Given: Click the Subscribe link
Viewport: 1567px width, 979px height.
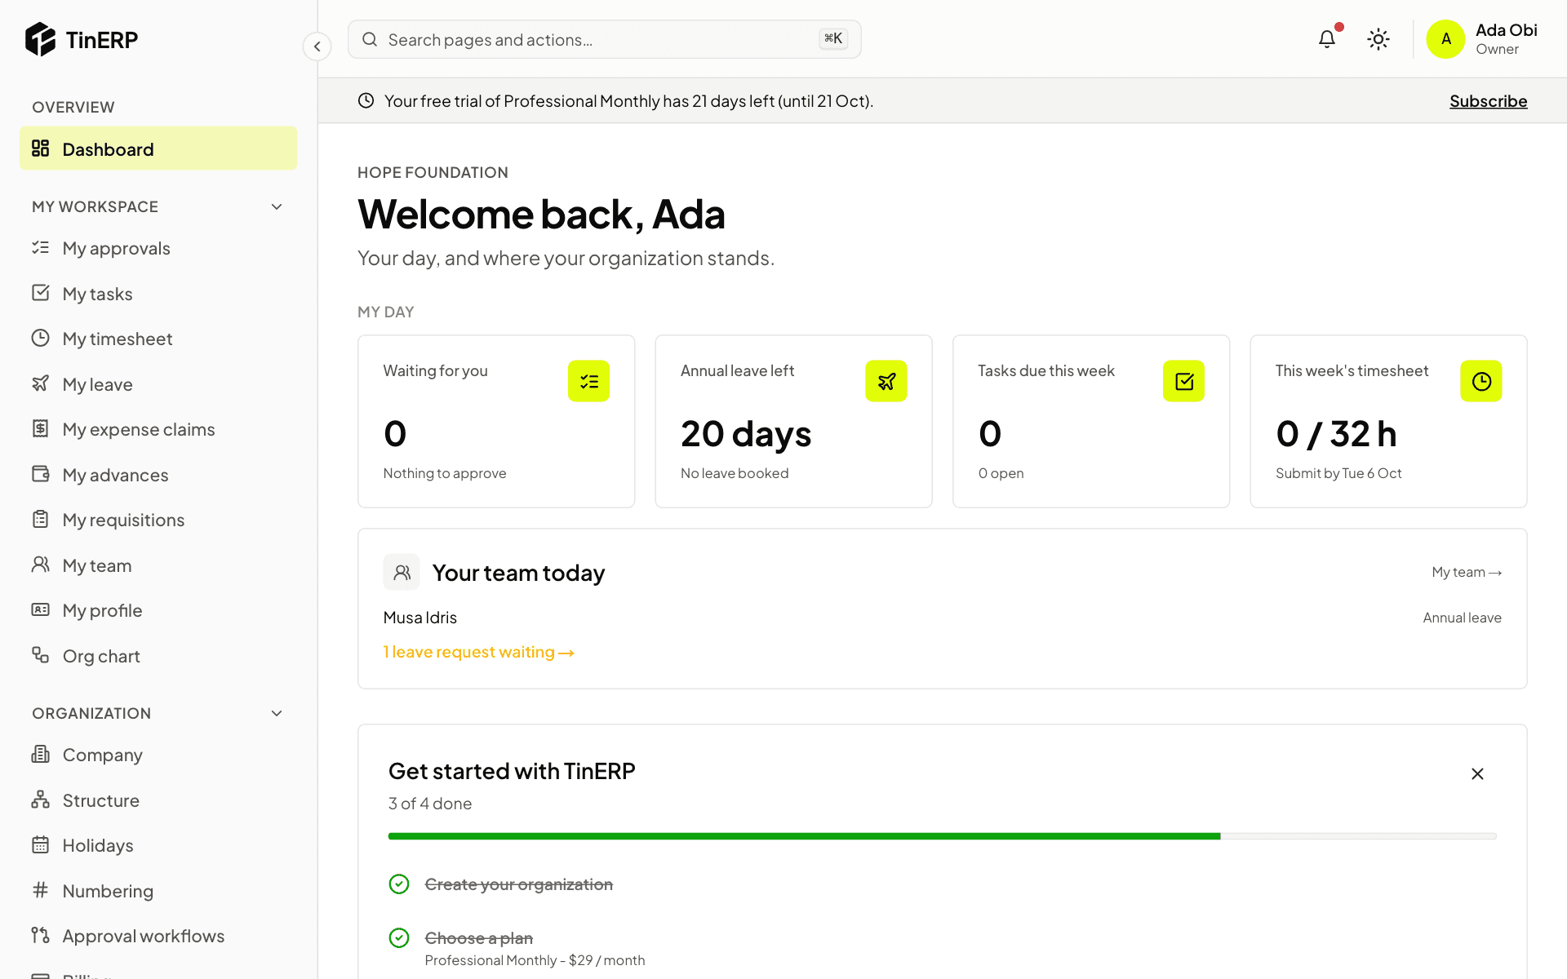Looking at the screenshot, I should (1488, 101).
